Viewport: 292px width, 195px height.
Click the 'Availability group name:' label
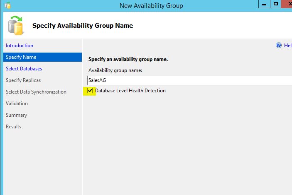click(115, 70)
